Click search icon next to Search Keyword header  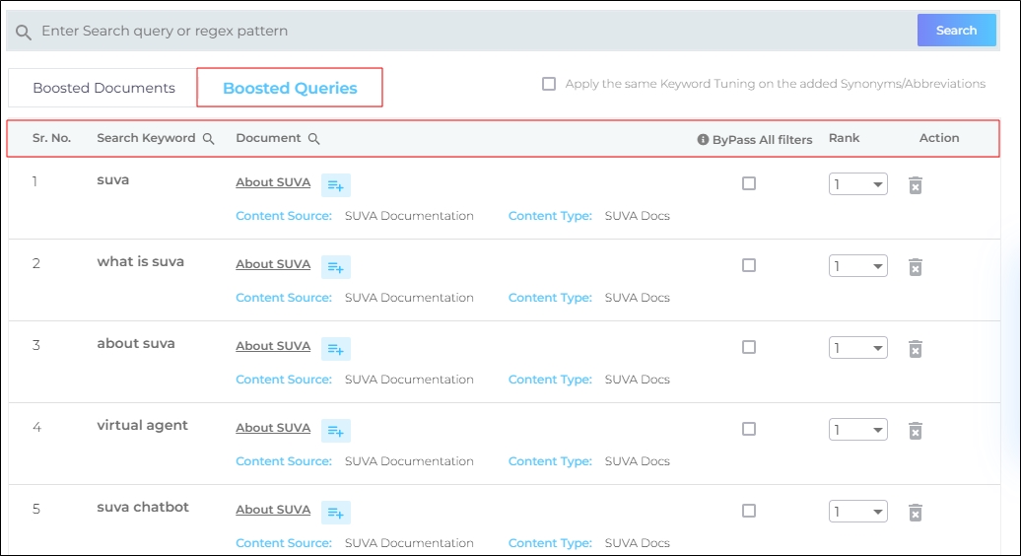[209, 139]
